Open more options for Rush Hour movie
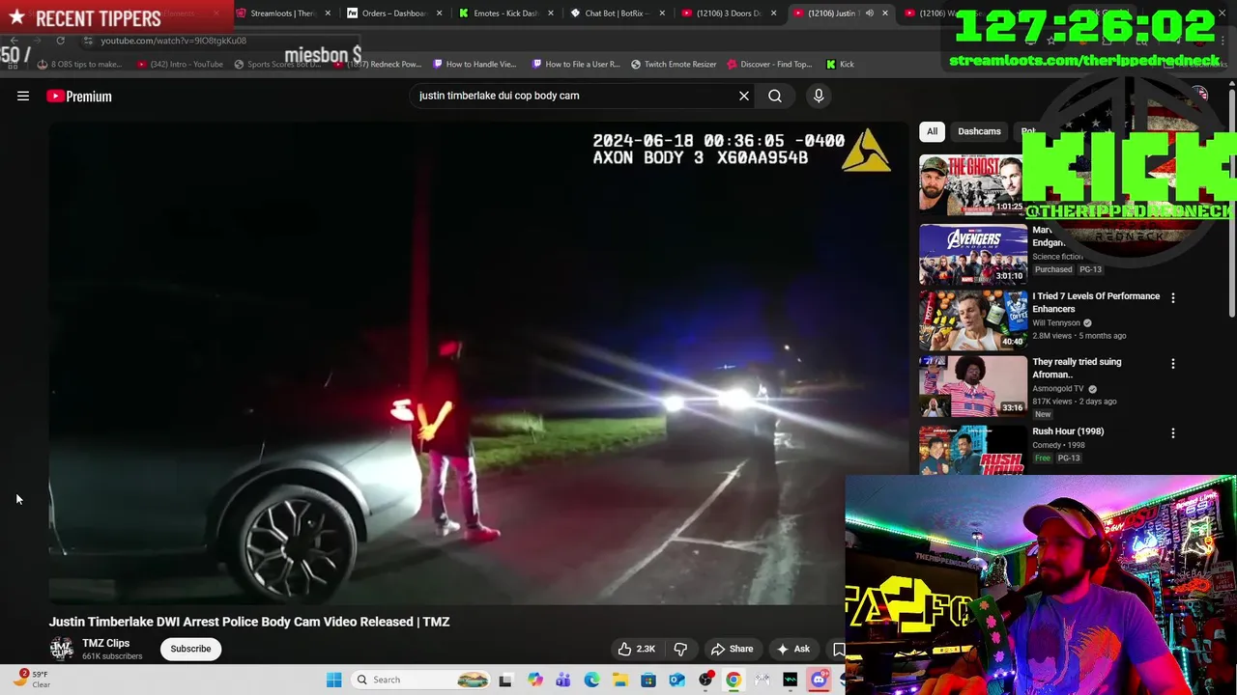The width and height of the screenshot is (1237, 695). (x=1173, y=433)
